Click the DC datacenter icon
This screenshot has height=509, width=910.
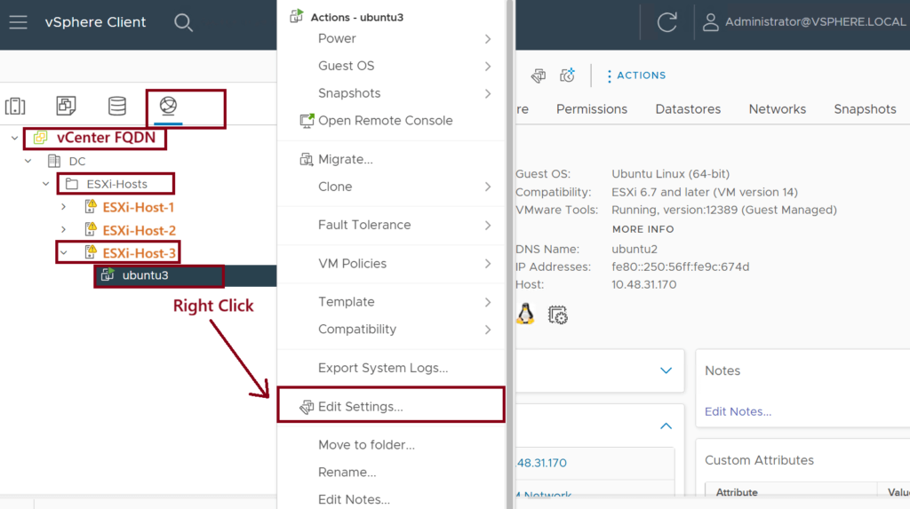pyautogui.click(x=54, y=161)
